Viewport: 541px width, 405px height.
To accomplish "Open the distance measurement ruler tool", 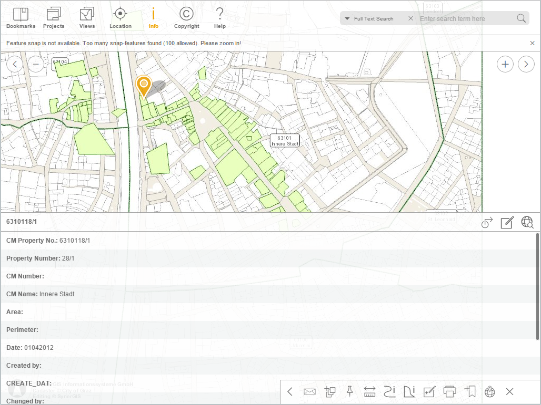I will coord(369,391).
